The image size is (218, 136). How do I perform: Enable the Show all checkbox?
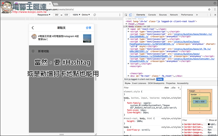tap(207, 120)
